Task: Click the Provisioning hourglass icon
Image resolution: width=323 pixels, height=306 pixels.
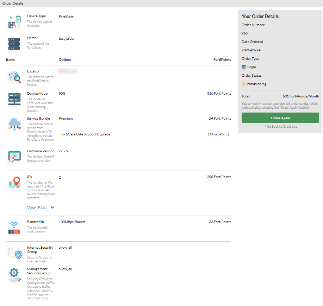Action: (x=243, y=84)
